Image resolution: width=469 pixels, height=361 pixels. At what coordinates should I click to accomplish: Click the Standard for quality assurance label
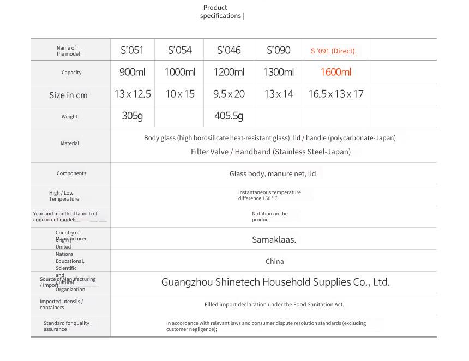(67, 326)
